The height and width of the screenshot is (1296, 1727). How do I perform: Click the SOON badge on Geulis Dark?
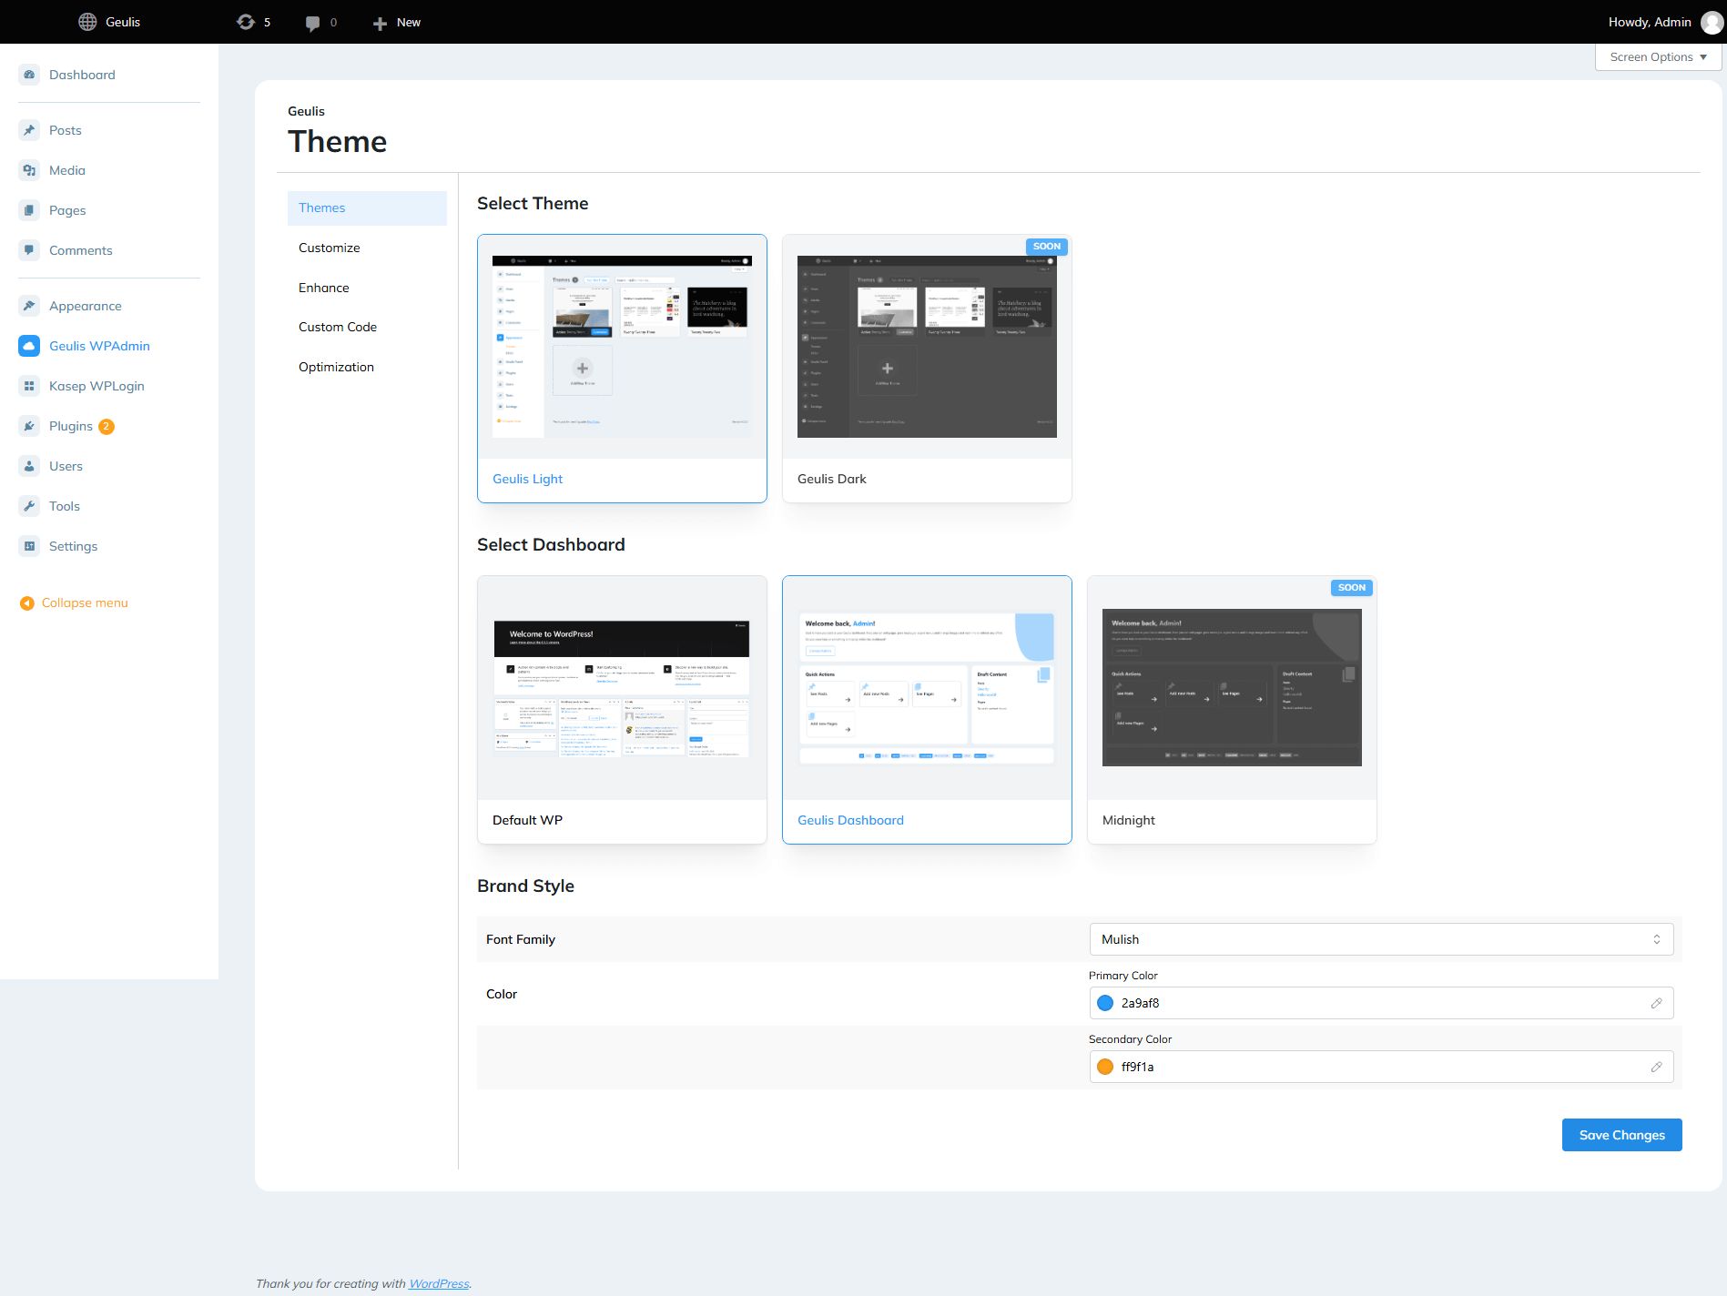(1047, 247)
